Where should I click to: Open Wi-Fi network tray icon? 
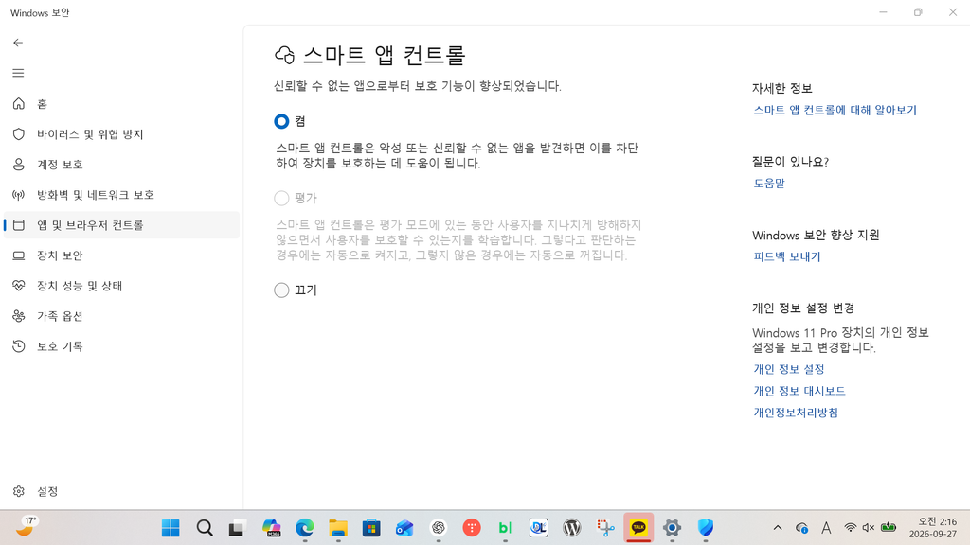851,528
